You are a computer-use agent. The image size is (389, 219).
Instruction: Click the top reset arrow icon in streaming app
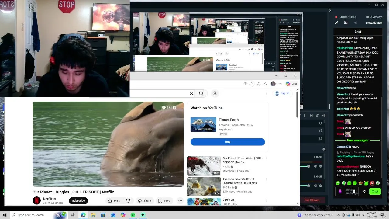tap(320, 123)
